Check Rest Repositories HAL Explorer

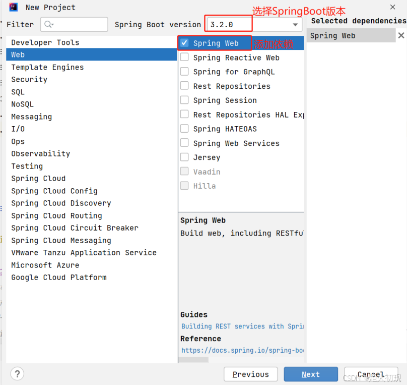(x=184, y=115)
